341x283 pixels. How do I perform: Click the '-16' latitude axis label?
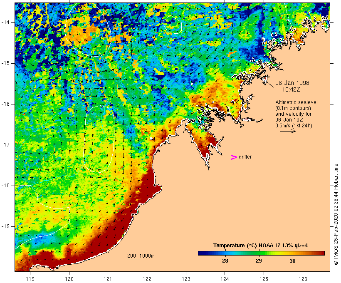tap(5, 104)
